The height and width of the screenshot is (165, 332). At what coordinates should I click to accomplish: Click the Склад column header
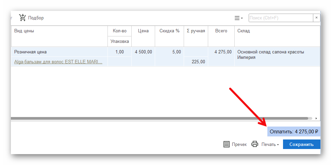244,31
